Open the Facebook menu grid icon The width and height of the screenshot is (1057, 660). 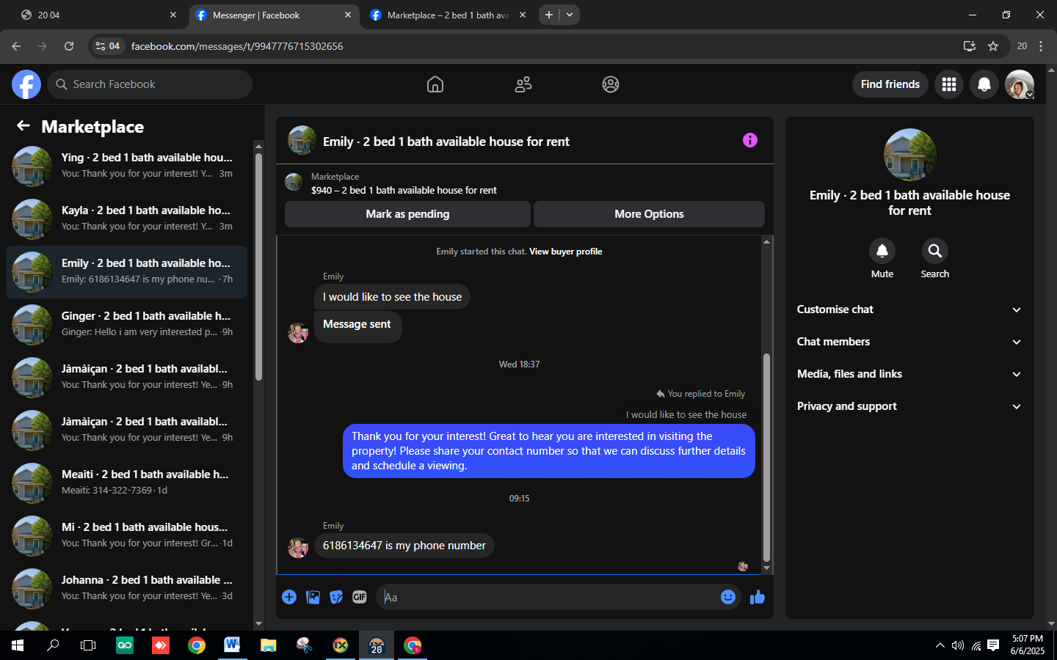[x=949, y=84]
